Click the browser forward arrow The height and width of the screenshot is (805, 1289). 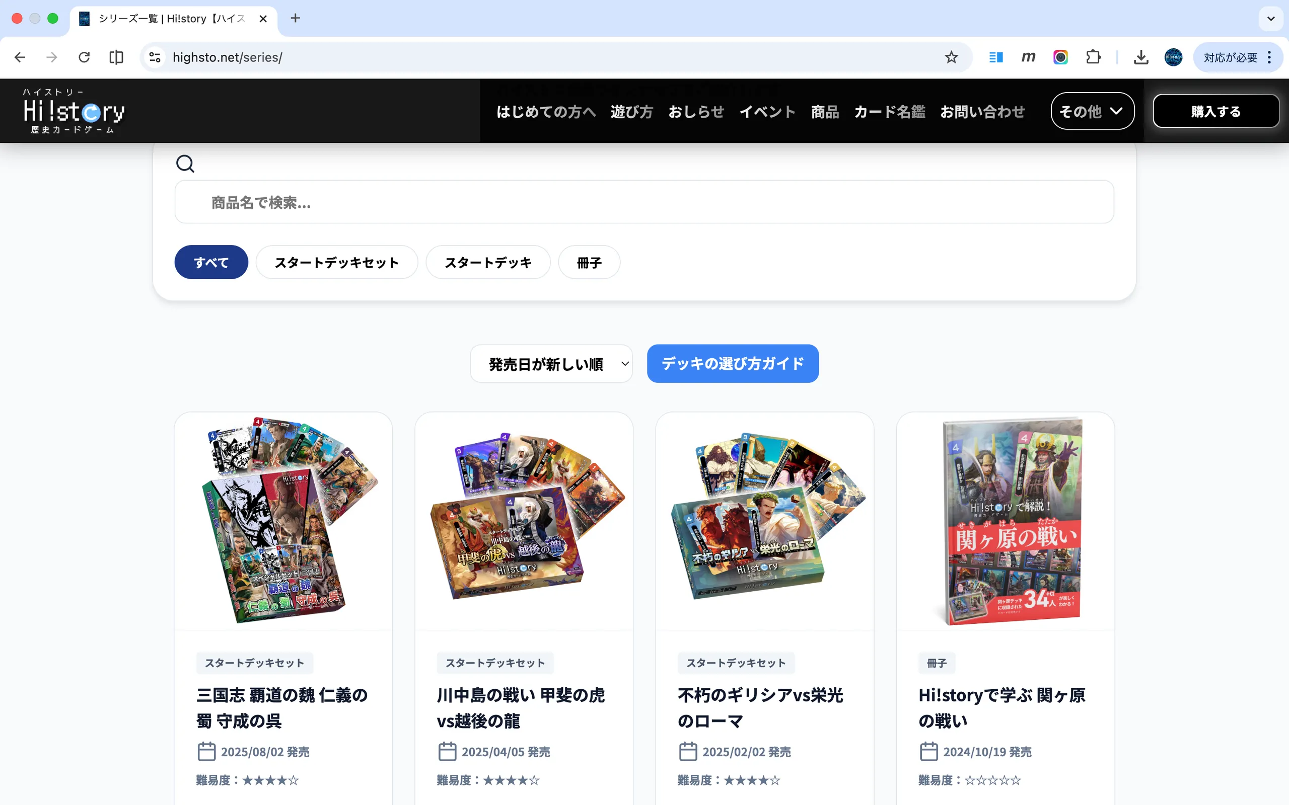[52, 57]
